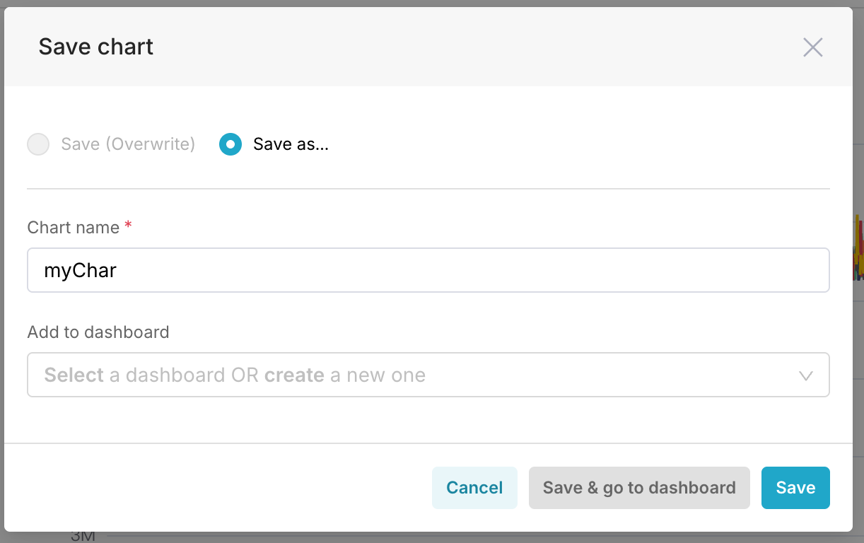Click the "Add to dashboard" label
864x543 pixels.
pos(98,332)
